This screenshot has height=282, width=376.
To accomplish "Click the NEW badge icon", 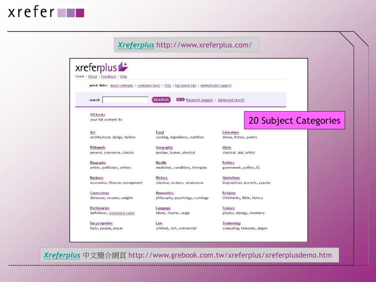I will coord(180,100).
